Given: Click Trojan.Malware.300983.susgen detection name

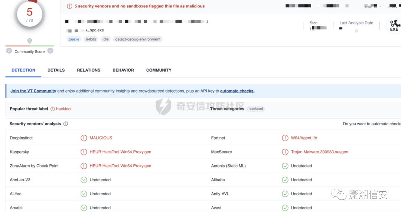Looking at the screenshot, I should click(319, 152).
